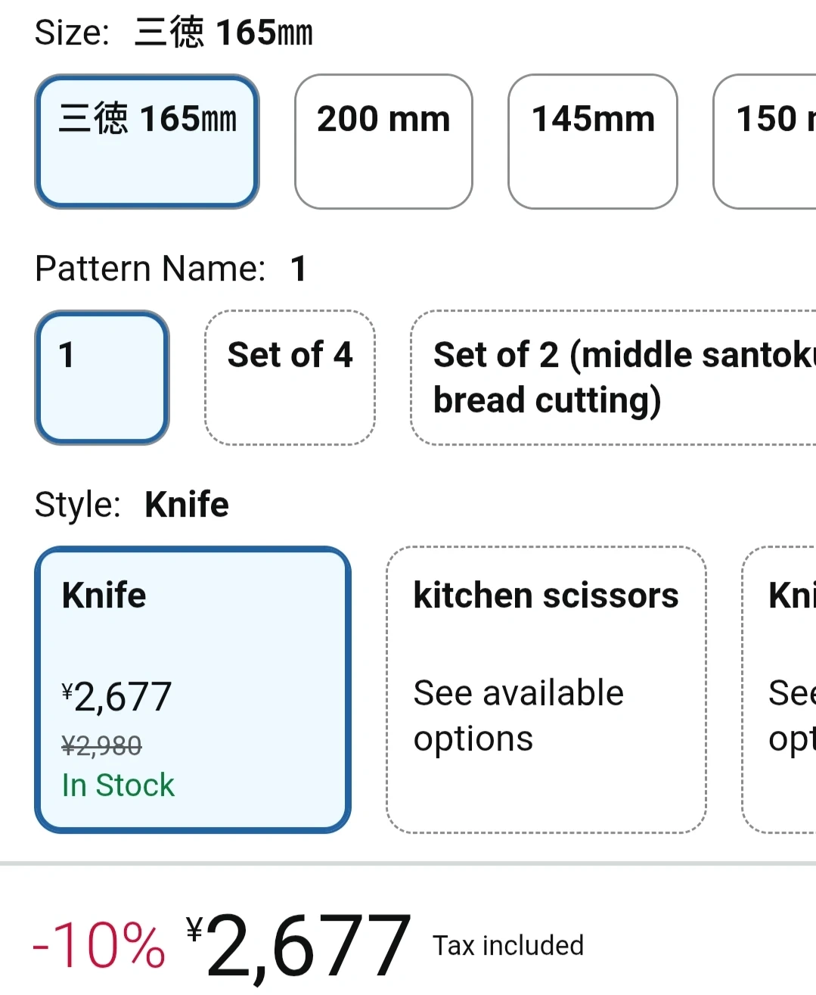Open See available options under kitchen scissors
Screen dimensions: 816x995
[519, 715]
